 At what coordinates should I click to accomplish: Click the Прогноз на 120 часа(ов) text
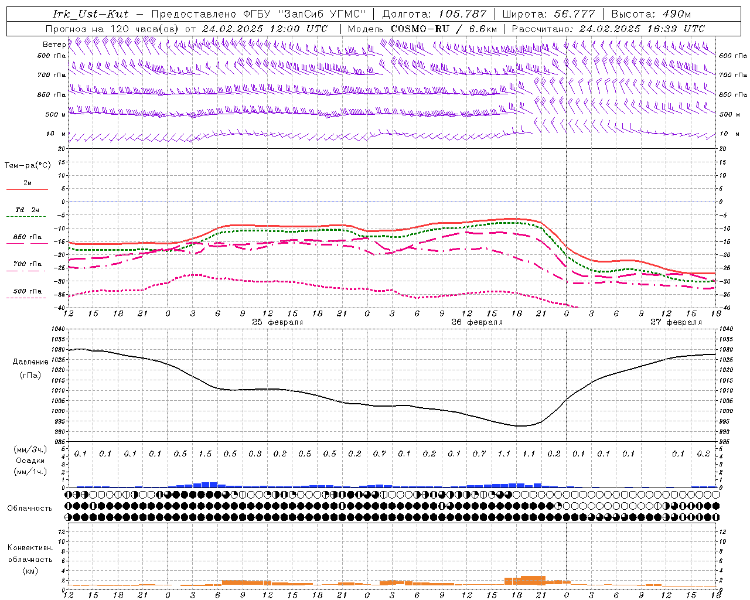pos(112,29)
